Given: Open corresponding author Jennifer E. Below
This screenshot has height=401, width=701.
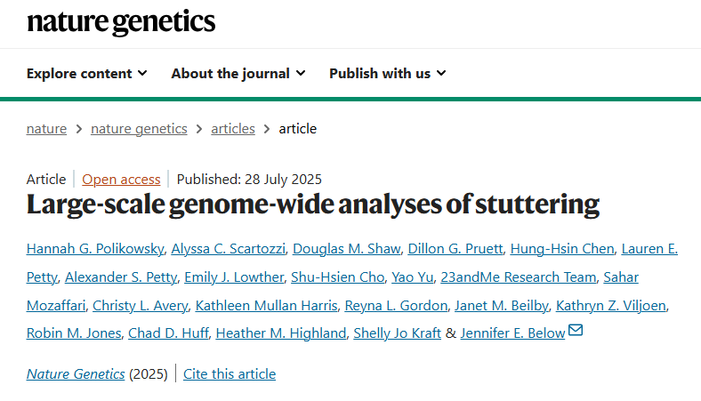Looking at the screenshot, I should point(512,333).
